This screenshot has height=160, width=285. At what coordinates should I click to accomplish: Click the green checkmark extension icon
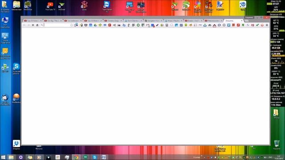pyautogui.click(x=257, y=25)
